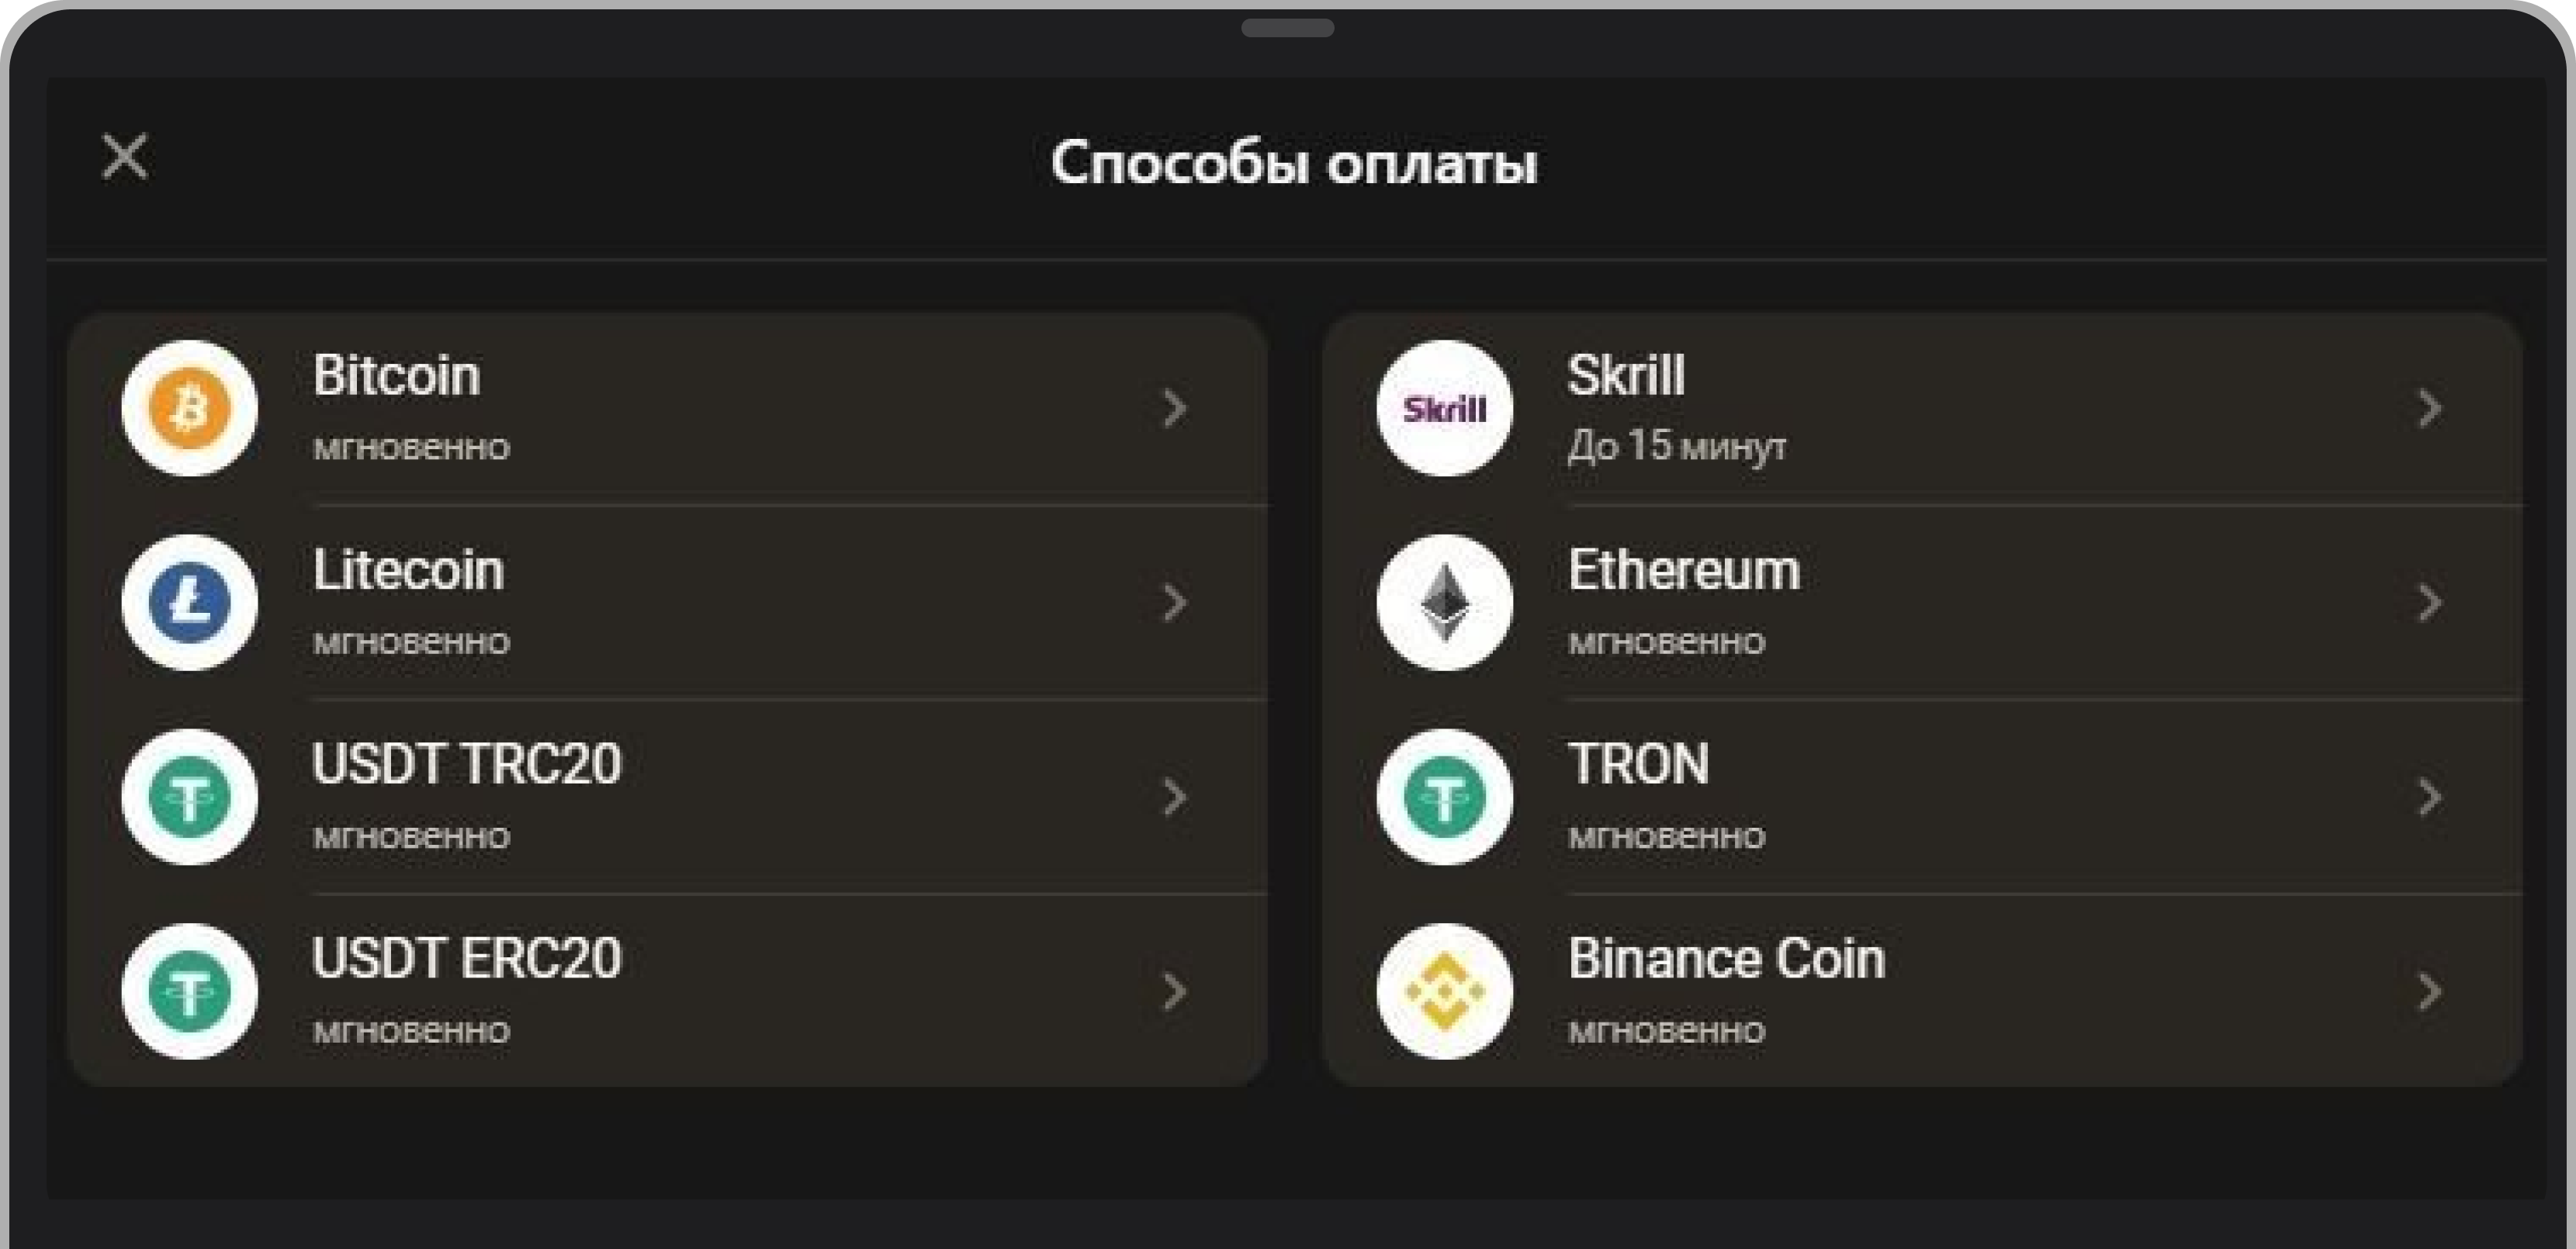
Task: Open Ethereum via its right chevron
Action: click(x=2430, y=603)
